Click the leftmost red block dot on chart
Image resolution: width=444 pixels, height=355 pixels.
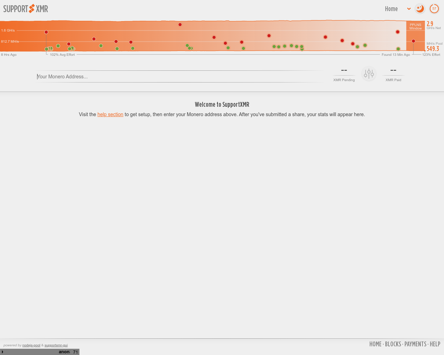click(46, 32)
